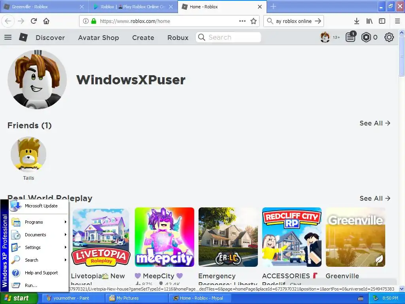Expand the Settings submenu in Start menu

click(x=38, y=247)
